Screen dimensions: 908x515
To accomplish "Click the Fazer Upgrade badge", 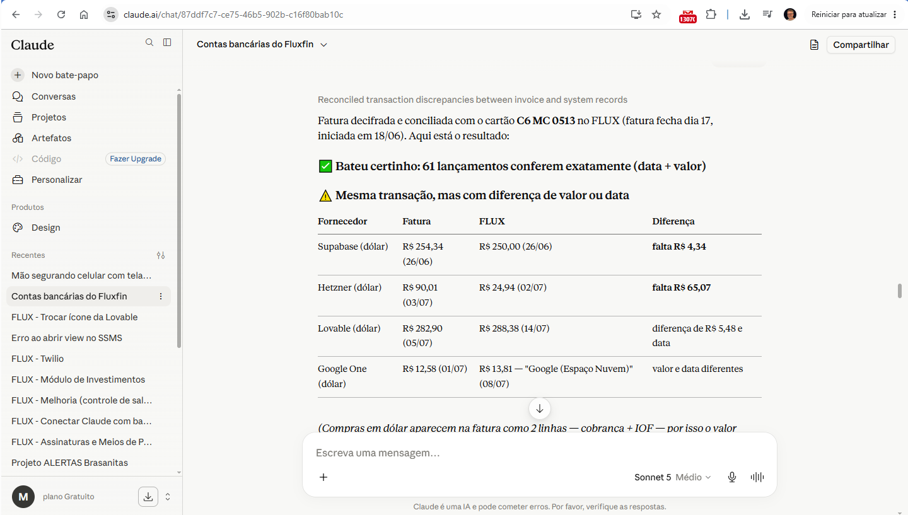I will tap(136, 159).
